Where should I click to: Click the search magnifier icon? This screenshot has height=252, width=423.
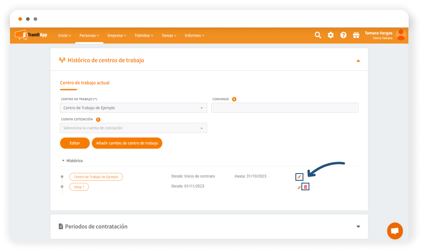click(x=318, y=35)
